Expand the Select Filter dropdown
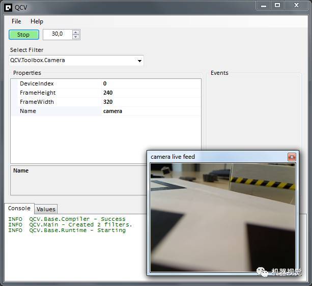The width and height of the screenshot is (312, 286). click(139, 61)
